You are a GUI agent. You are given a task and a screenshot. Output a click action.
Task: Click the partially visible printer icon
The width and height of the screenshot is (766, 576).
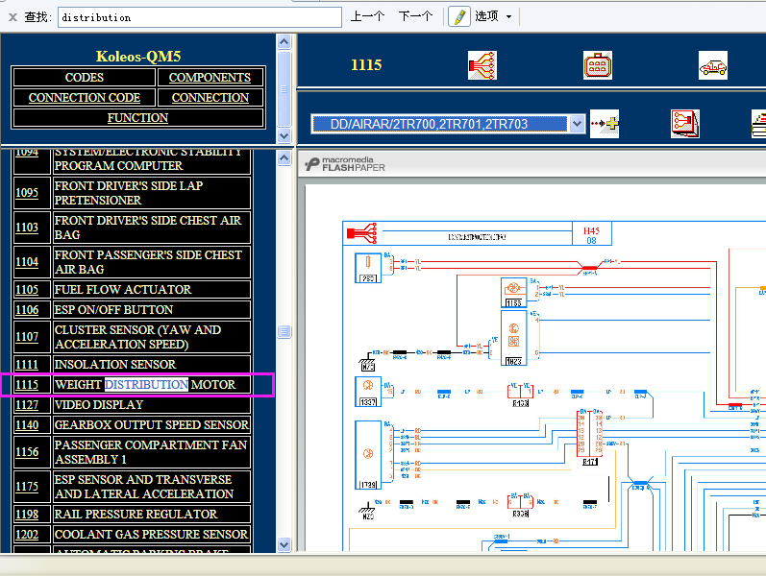758,124
